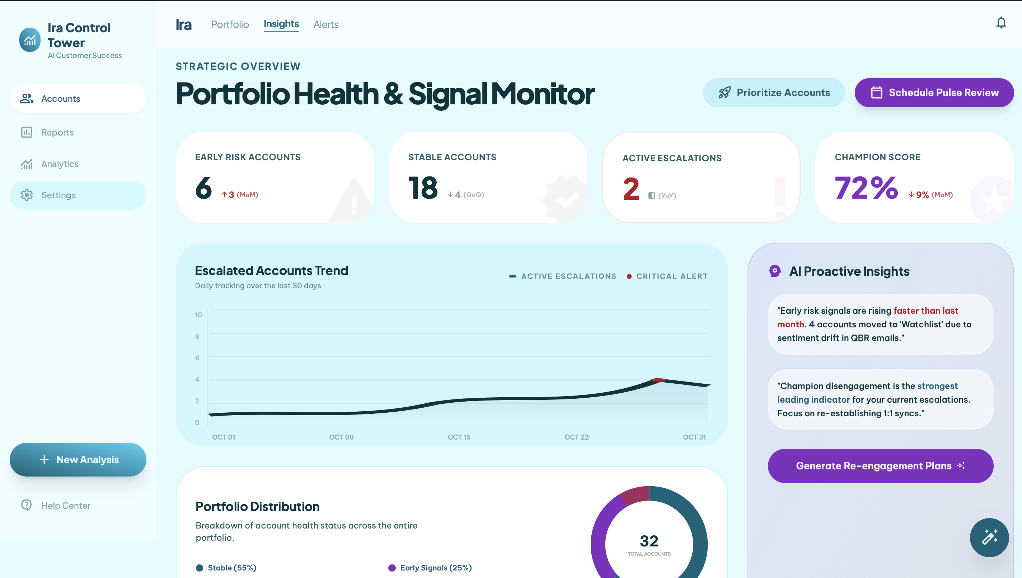Click the OCT 15 axis label

[459, 437]
